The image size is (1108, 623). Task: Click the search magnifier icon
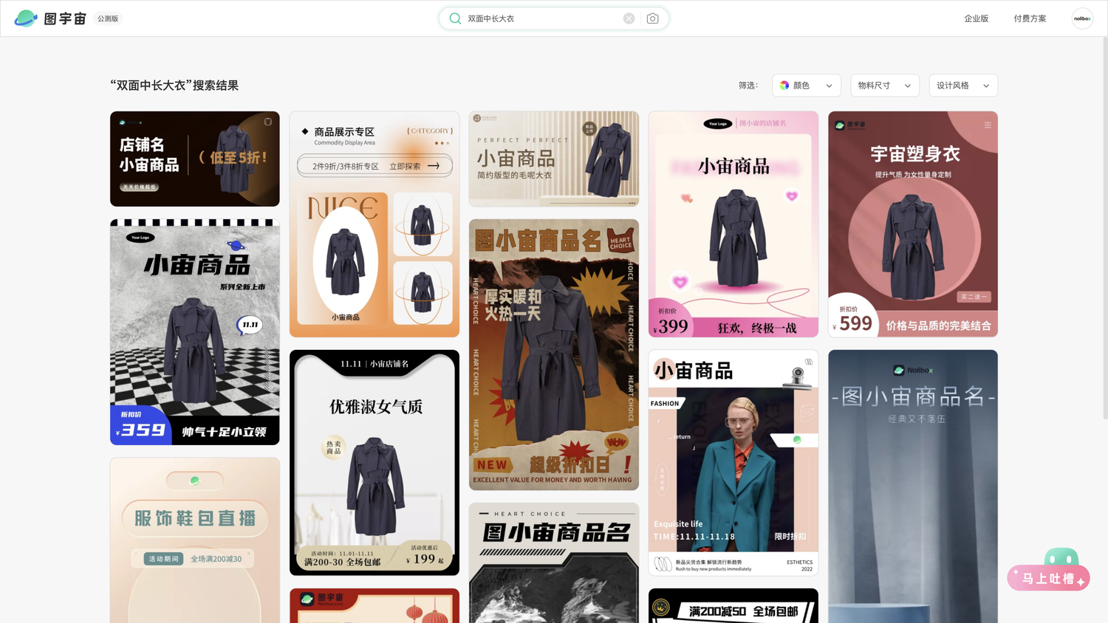pos(455,18)
